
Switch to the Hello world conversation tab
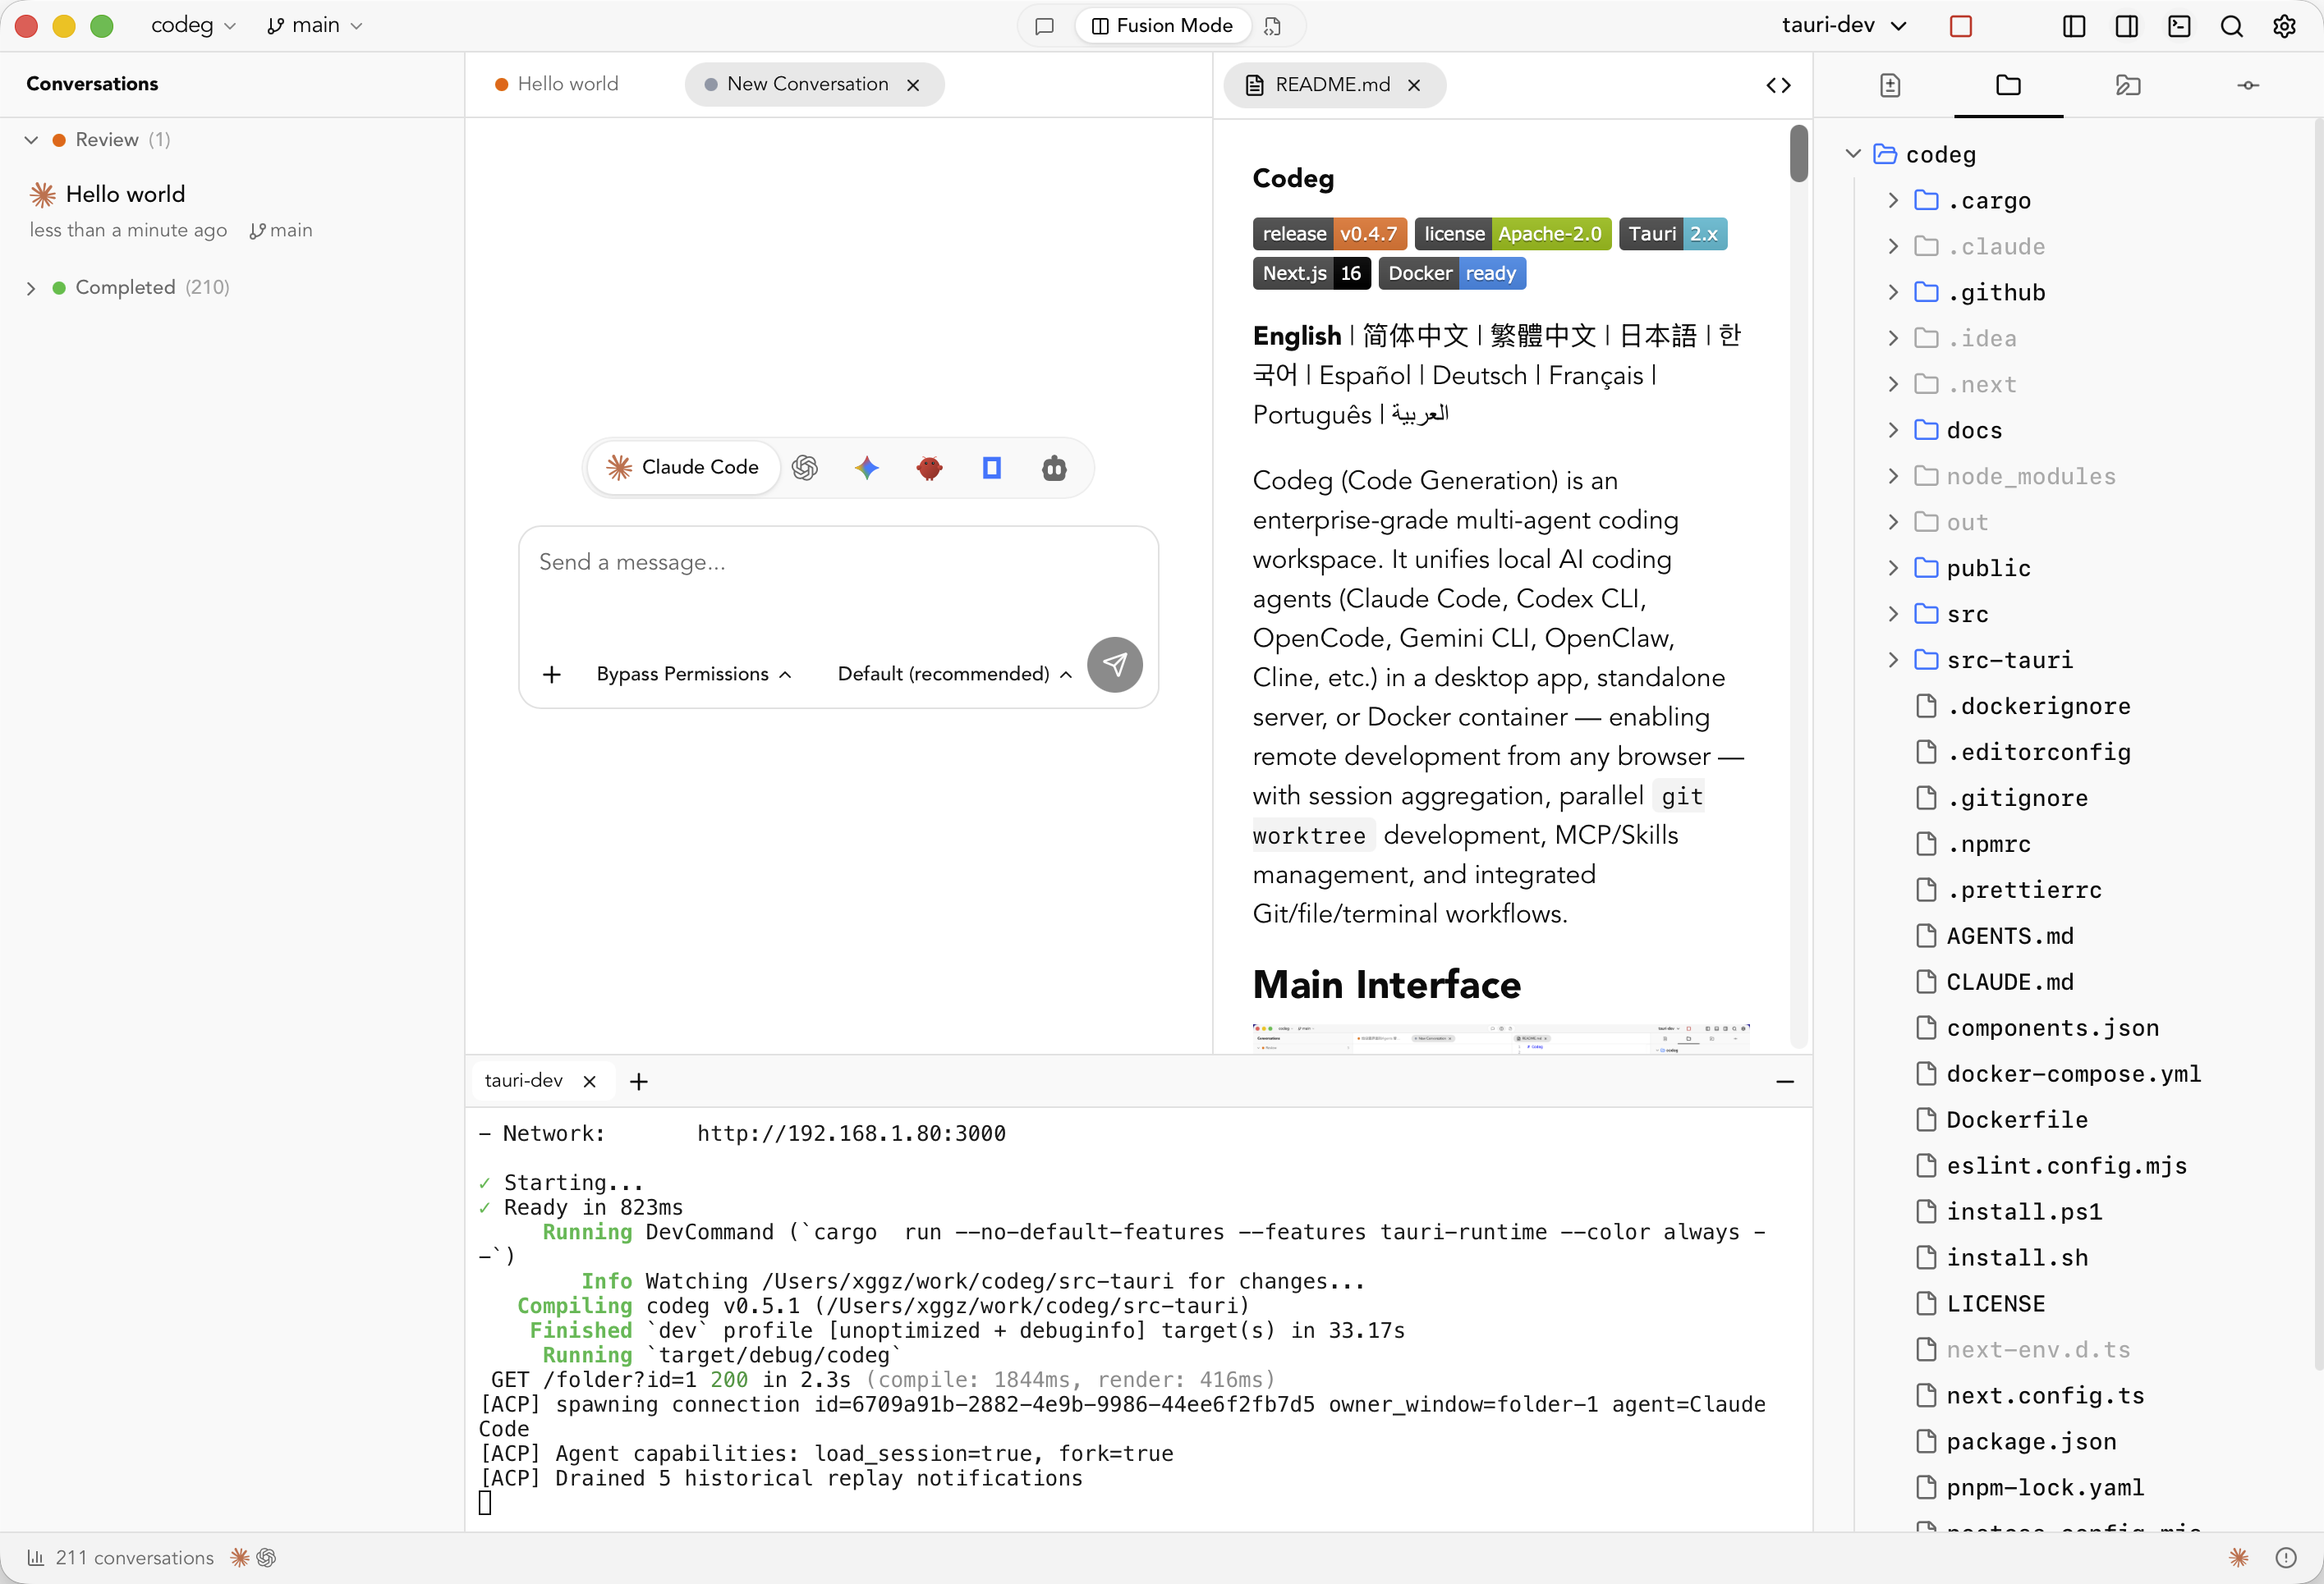(x=558, y=85)
